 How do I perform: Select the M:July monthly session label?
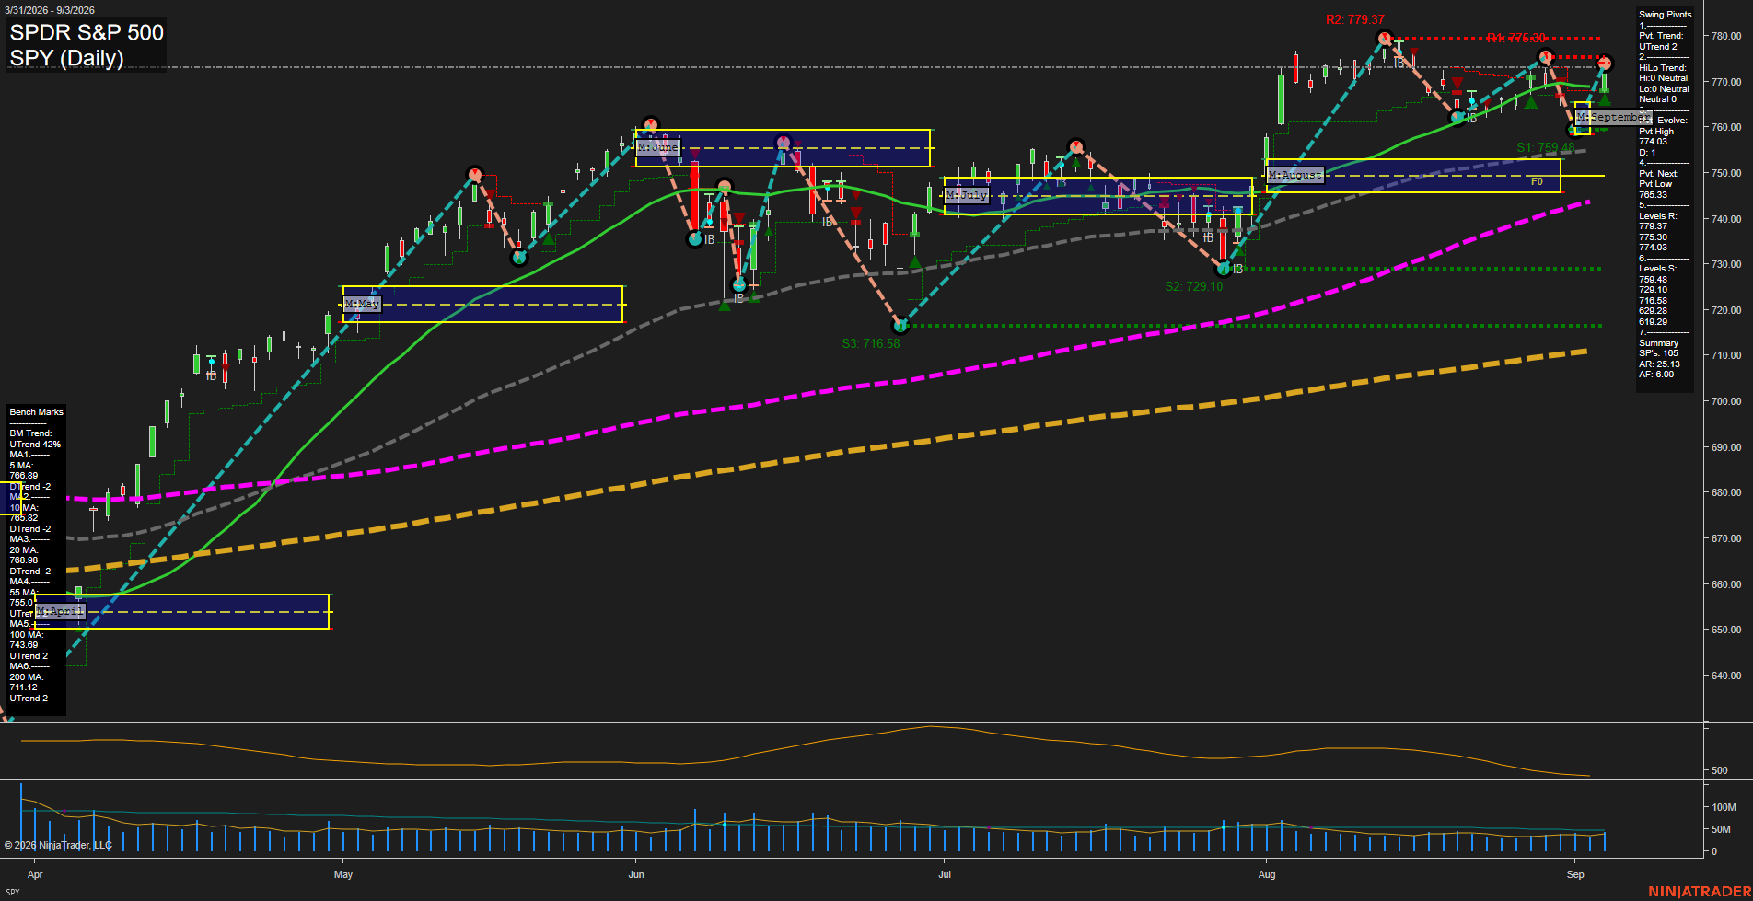click(x=967, y=195)
